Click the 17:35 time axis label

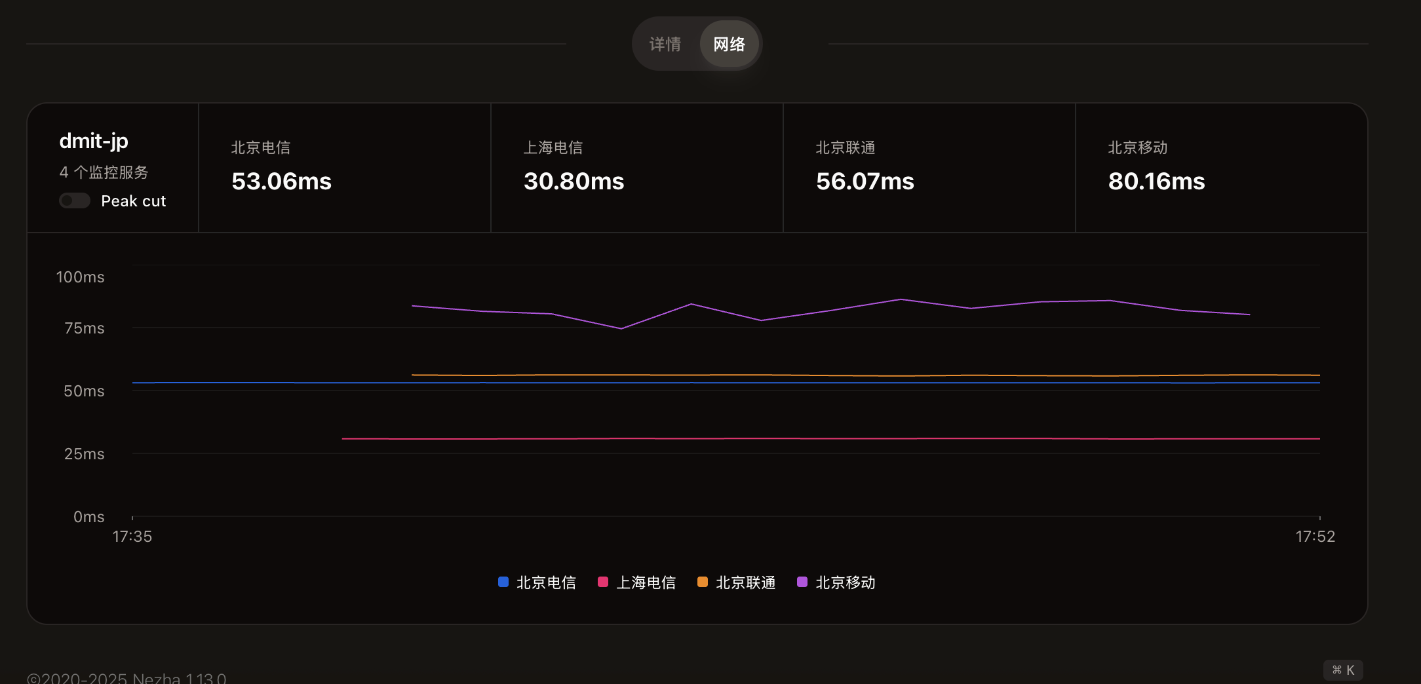(x=132, y=537)
